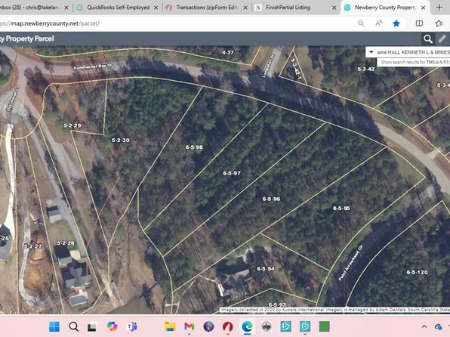Click the blue favorites star icon

(396, 23)
